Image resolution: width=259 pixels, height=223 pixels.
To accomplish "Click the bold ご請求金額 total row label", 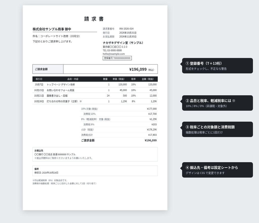I will (88, 140).
